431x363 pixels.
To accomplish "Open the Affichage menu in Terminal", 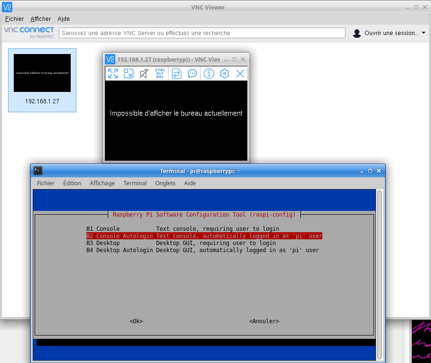I will click(x=102, y=183).
